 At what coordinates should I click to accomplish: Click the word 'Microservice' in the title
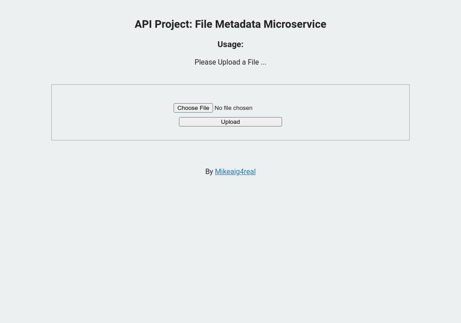pyautogui.click(x=295, y=24)
